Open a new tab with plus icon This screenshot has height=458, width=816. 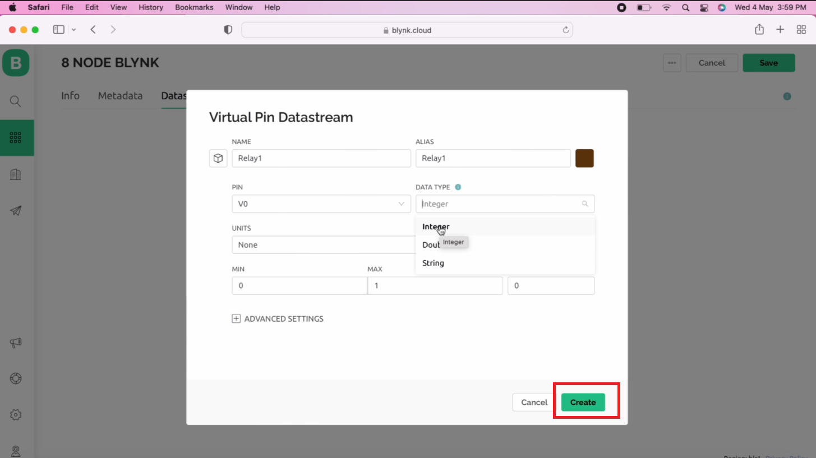780,30
